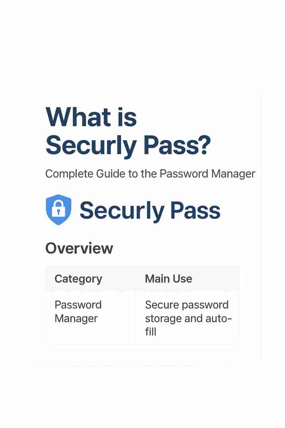Select the word "Manager" in the table cell
This screenshot has height=428, width=285.
pos(76,319)
